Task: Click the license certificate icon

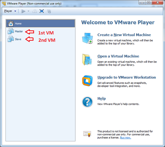Action: 87,134
